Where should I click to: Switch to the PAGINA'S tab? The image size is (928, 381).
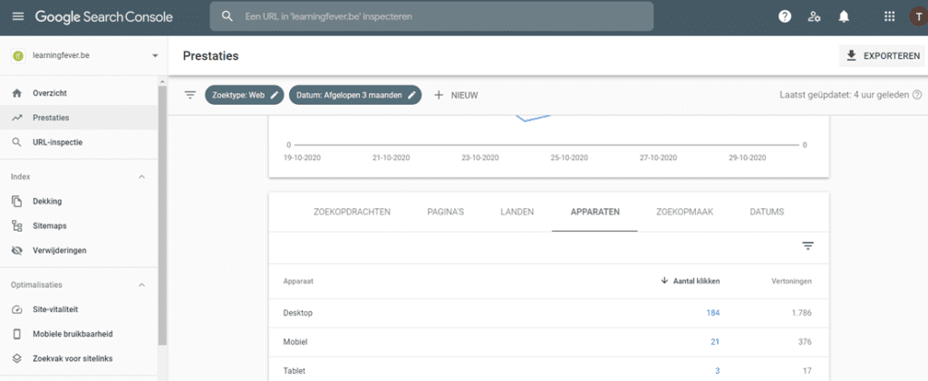tap(446, 212)
